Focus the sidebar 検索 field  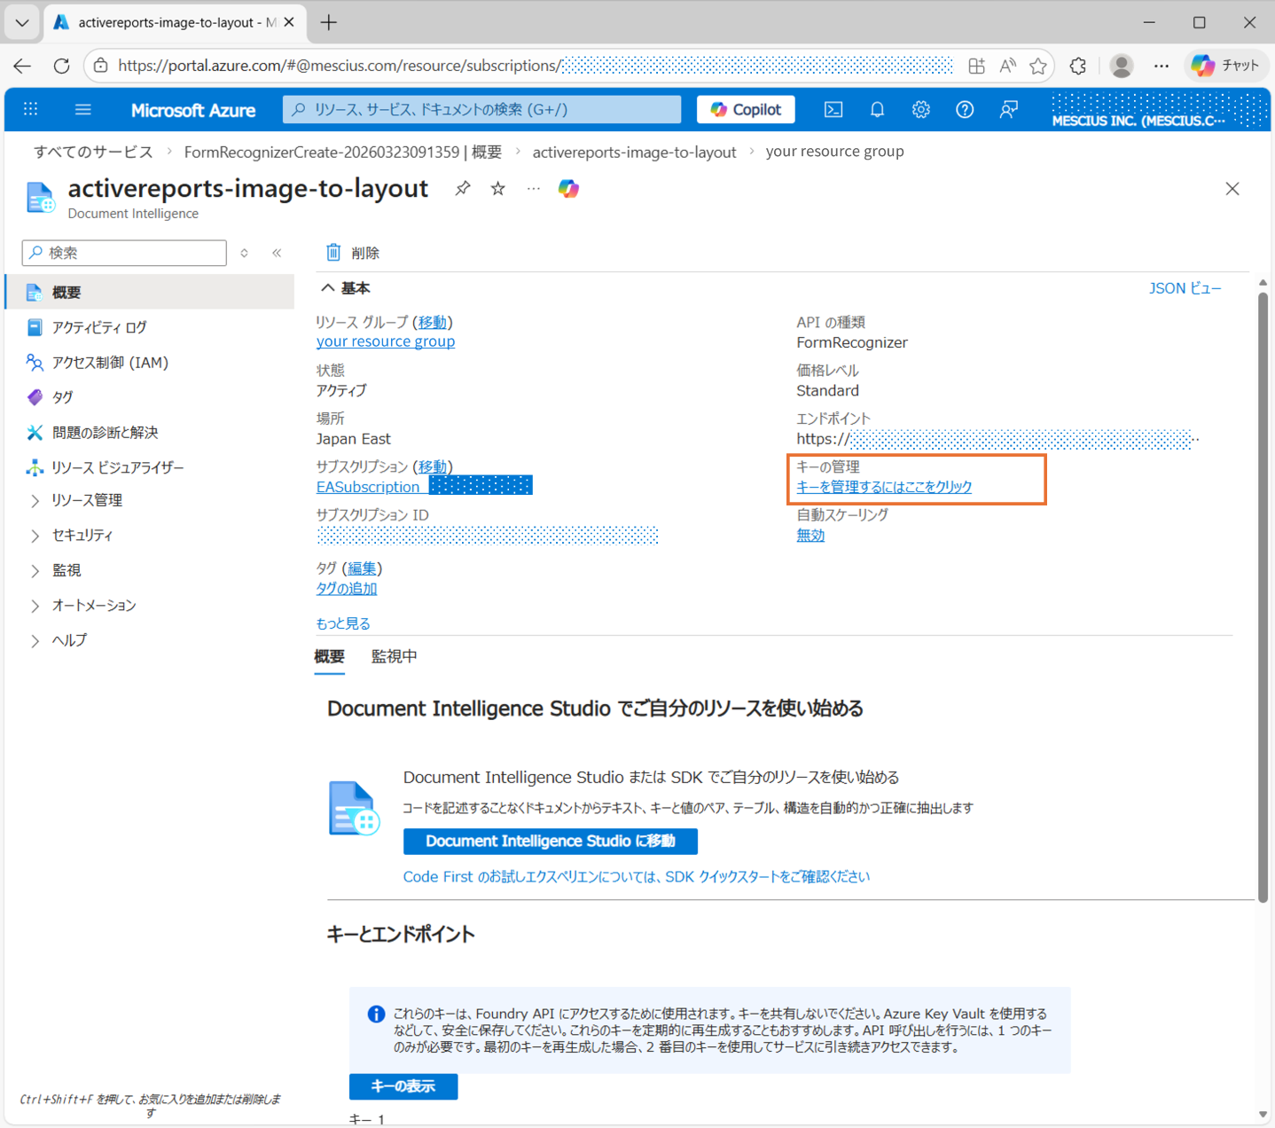point(124,253)
